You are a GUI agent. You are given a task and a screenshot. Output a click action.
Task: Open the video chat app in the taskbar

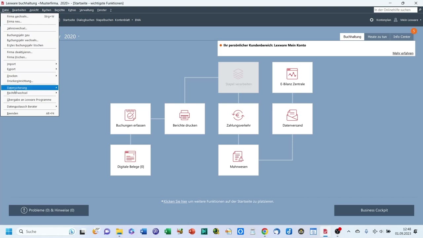click(x=107, y=231)
